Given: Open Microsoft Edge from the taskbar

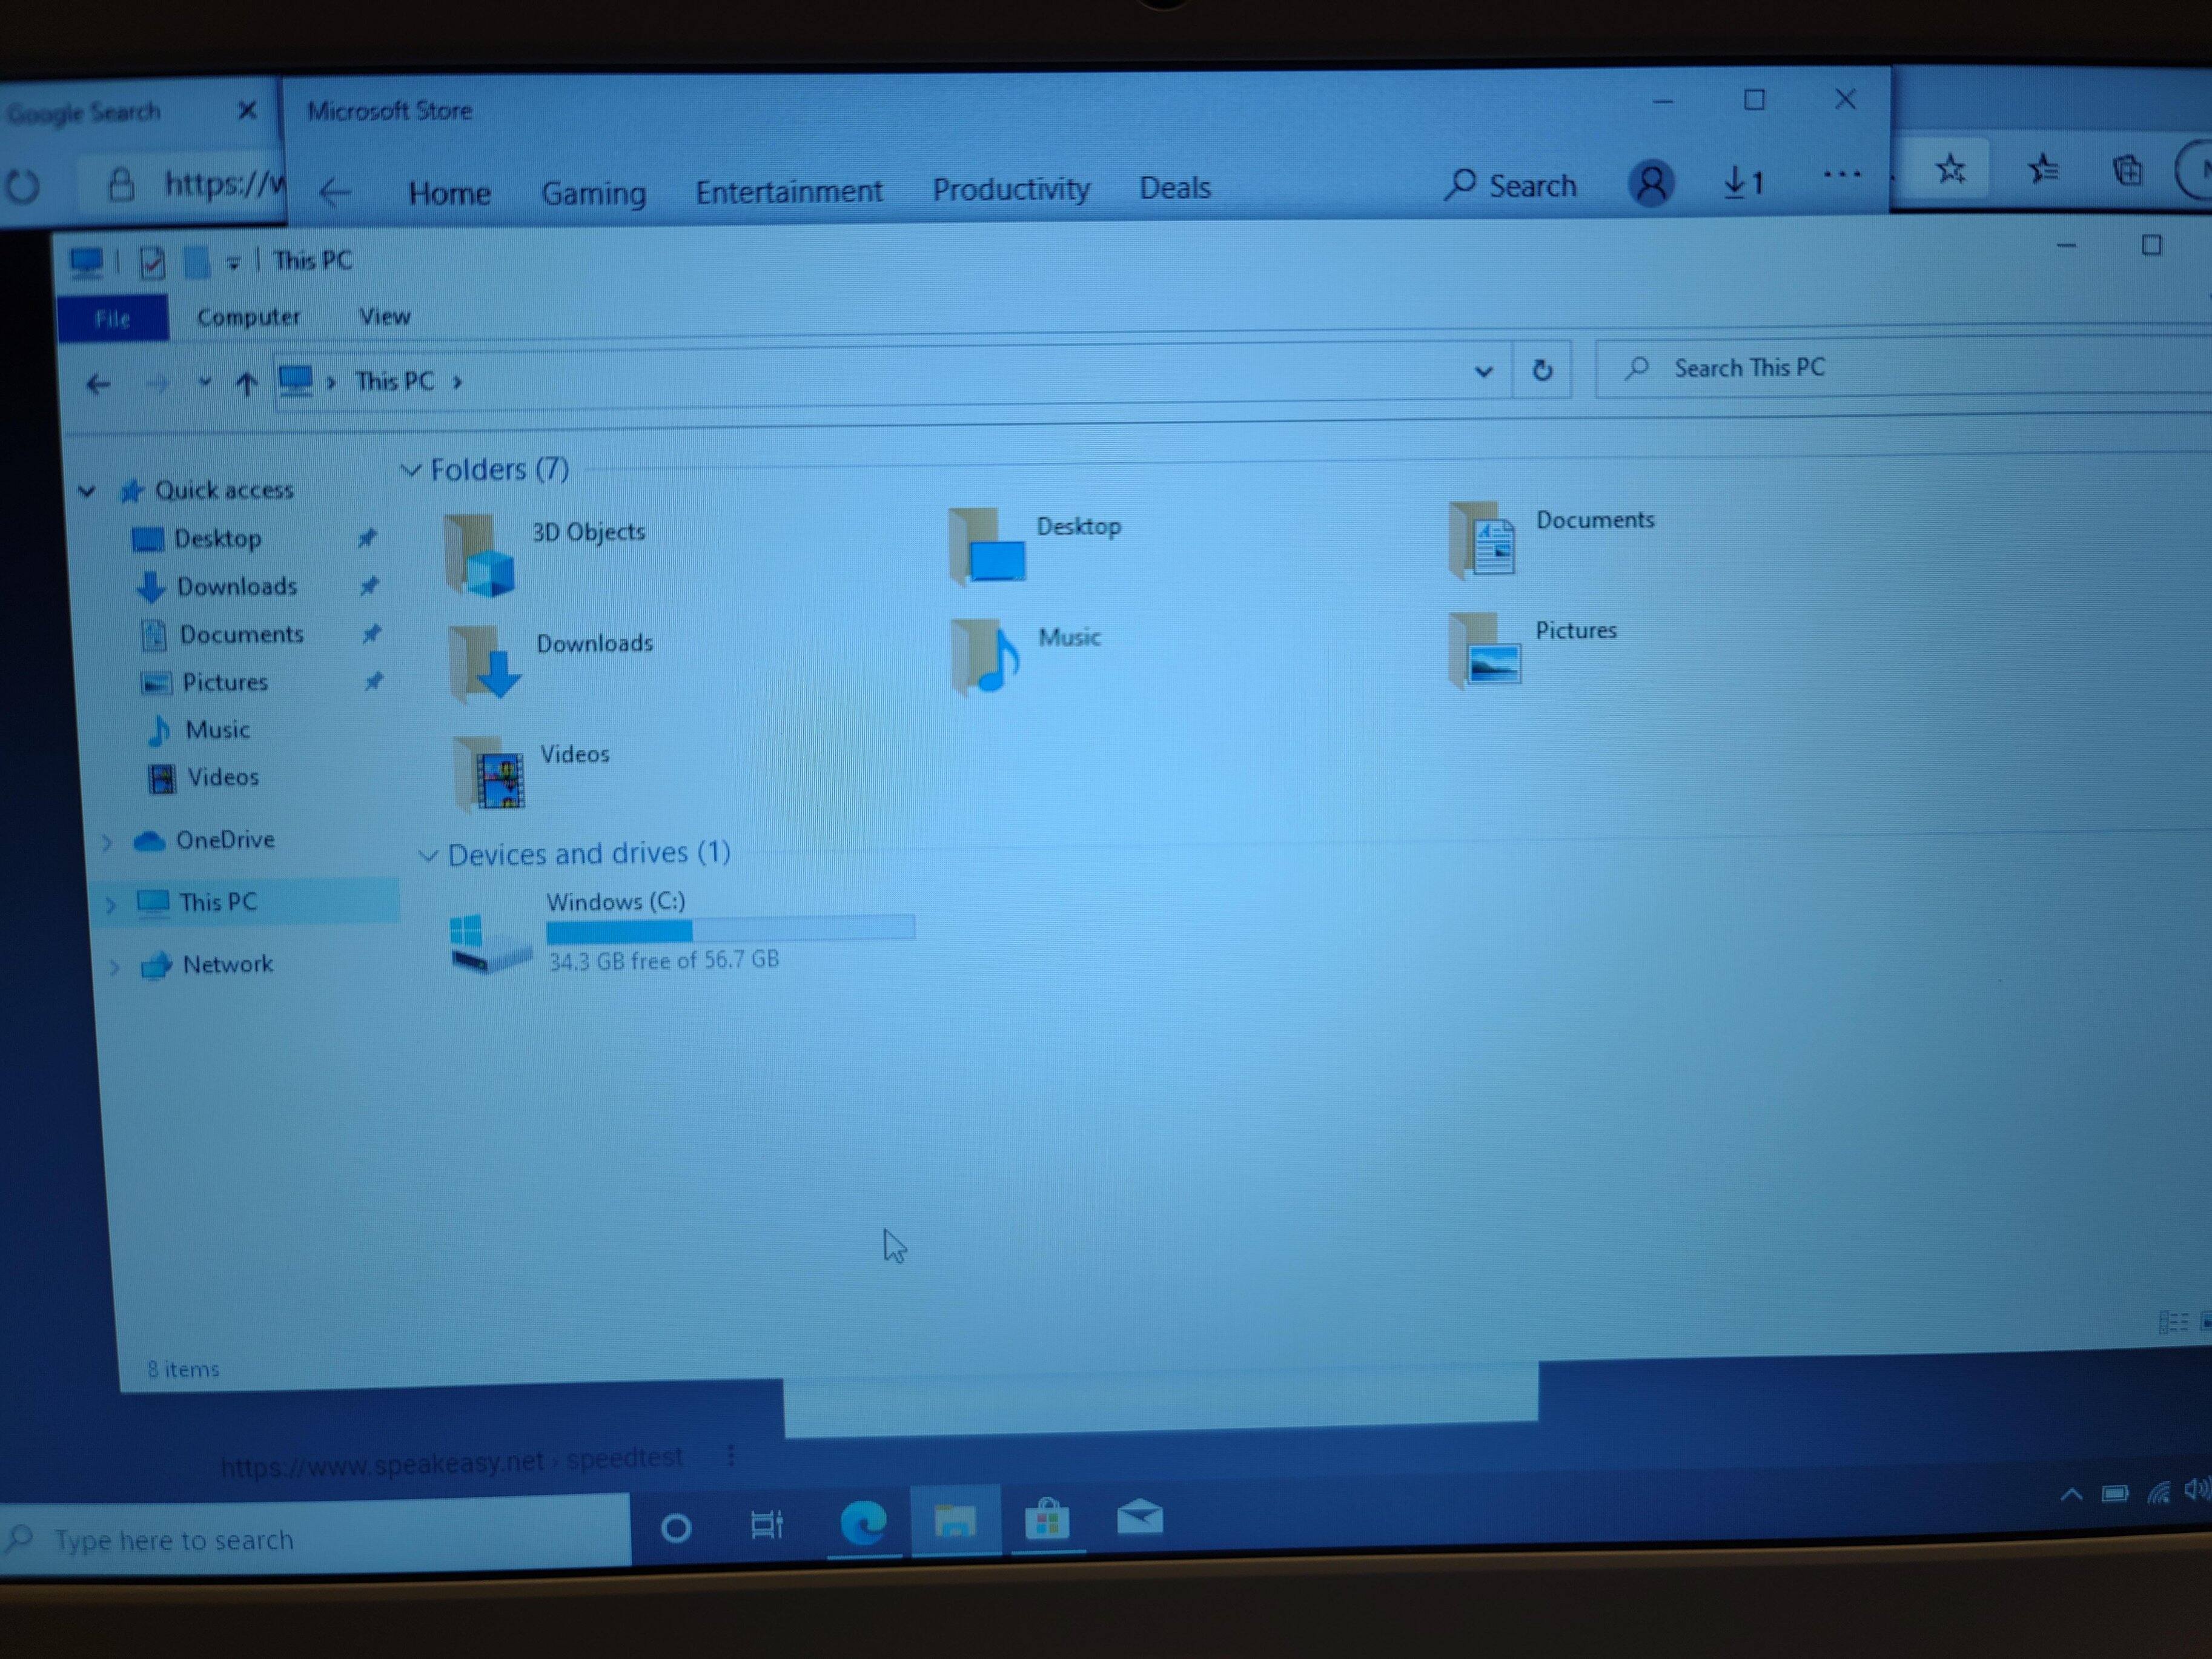Looking at the screenshot, I should (x=863, y=1522).
